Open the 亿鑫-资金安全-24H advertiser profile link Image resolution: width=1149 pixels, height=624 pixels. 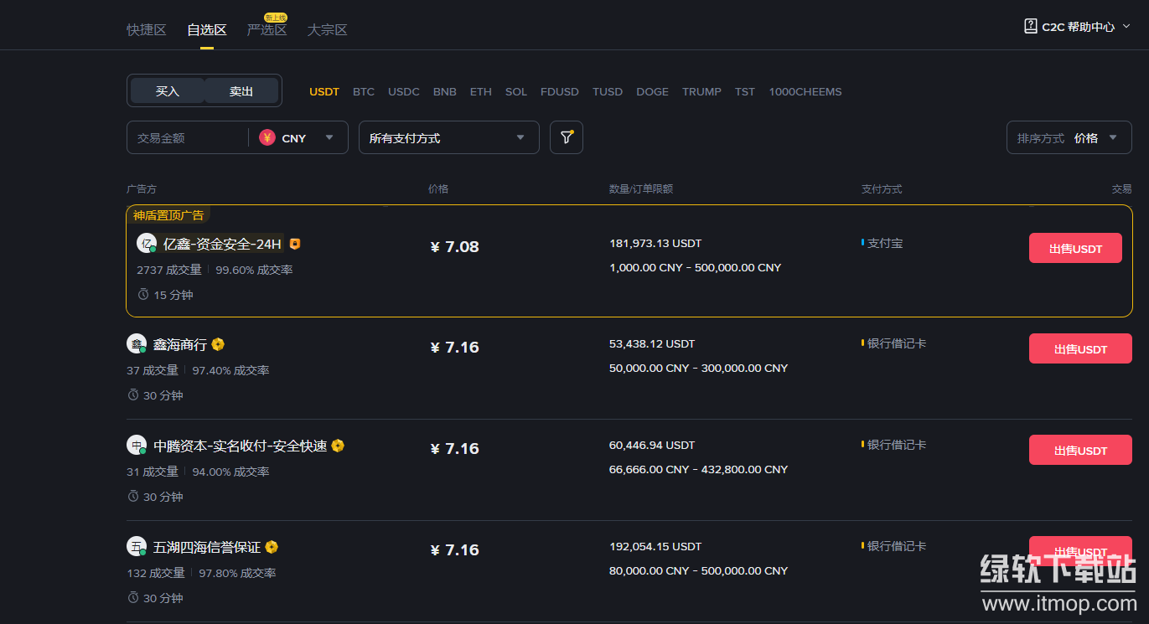(222, 244)
